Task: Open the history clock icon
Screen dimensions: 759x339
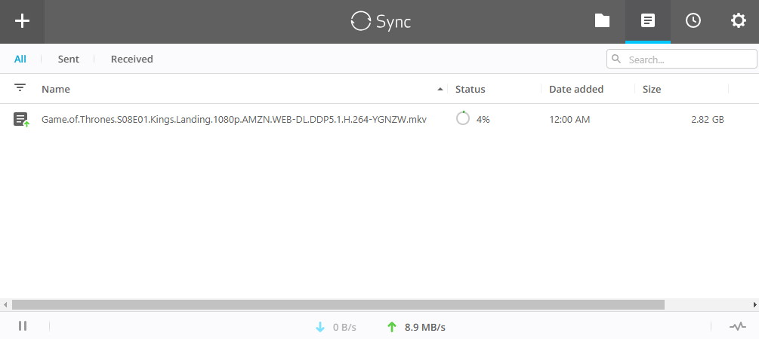Action: tap(693, 21)
